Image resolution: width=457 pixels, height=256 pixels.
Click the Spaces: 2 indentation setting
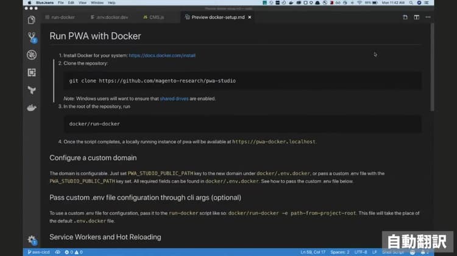(x=340, y=252)
